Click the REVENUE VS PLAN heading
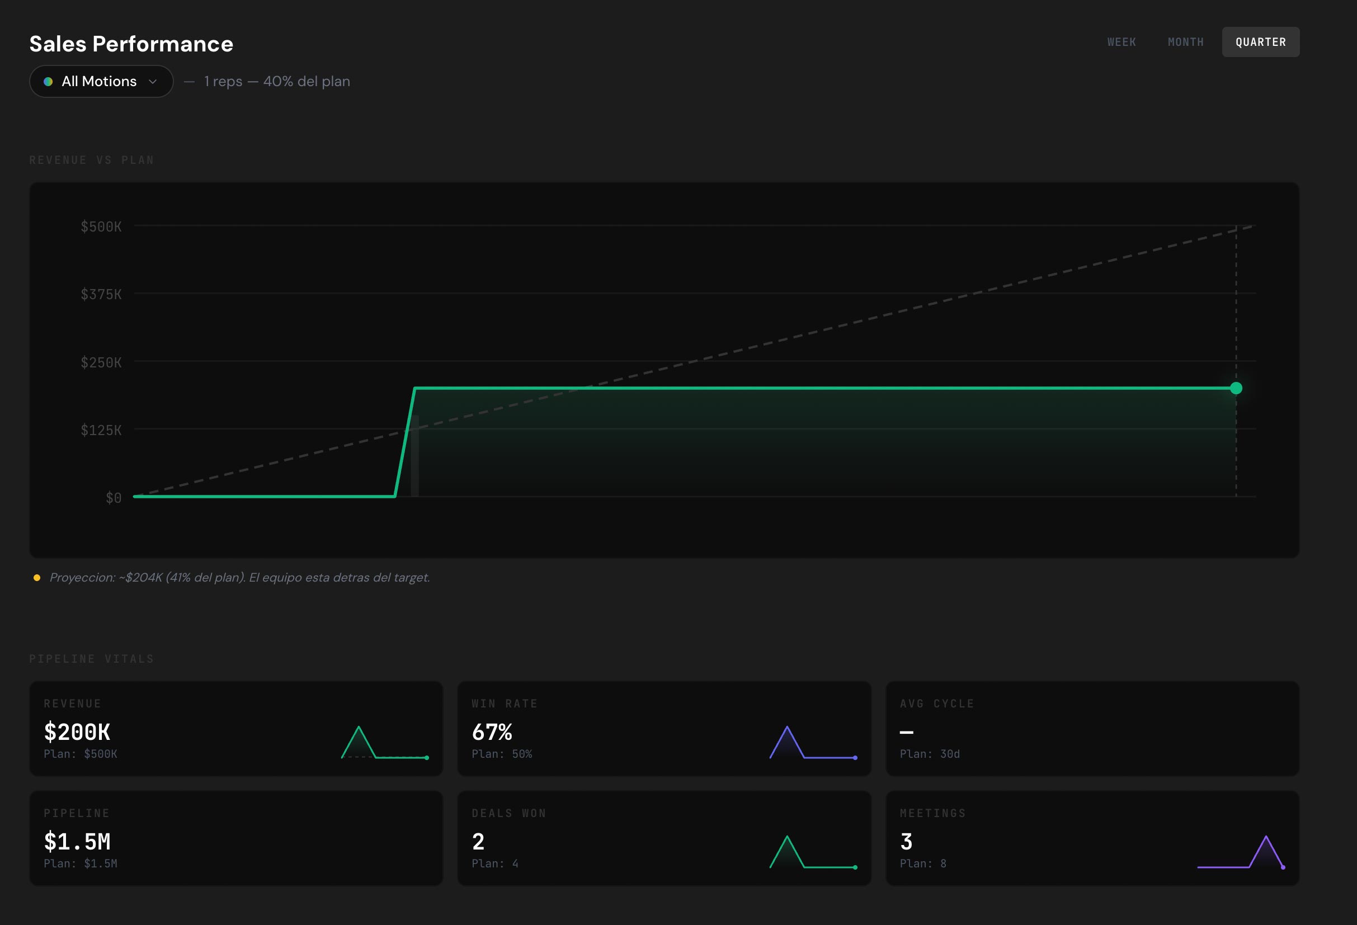The image size is (1357, 925). pos(92,160)
